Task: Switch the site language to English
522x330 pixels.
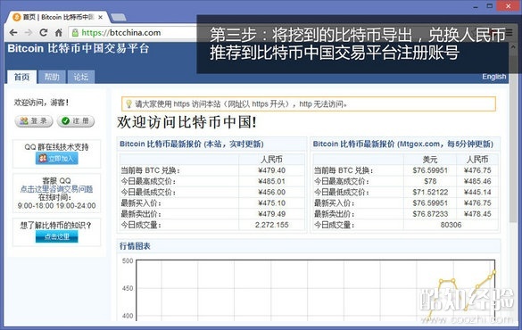Action: (494, 77)
